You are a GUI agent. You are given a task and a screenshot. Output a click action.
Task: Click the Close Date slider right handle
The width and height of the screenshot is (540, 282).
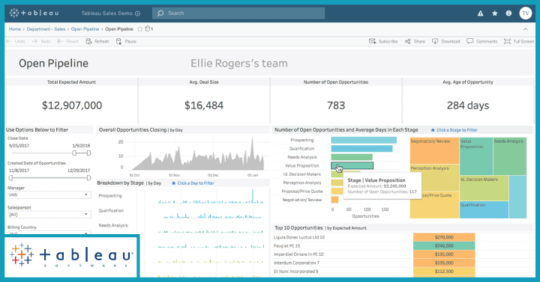pos(88,153)
